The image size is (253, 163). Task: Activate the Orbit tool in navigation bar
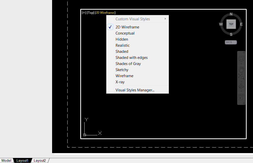pos(241,87)
